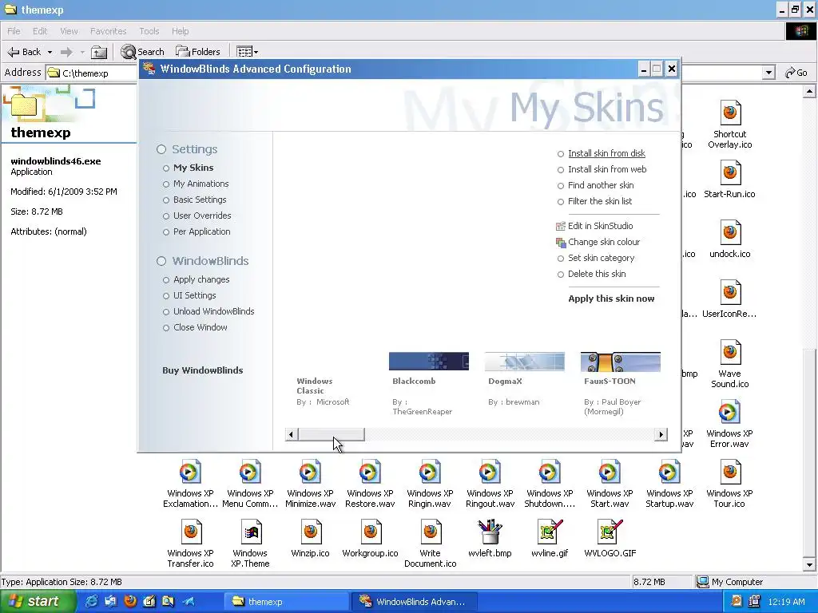The image size is (818, 613).
Task: Select Winzip.ico file
Action: point(311,532)
